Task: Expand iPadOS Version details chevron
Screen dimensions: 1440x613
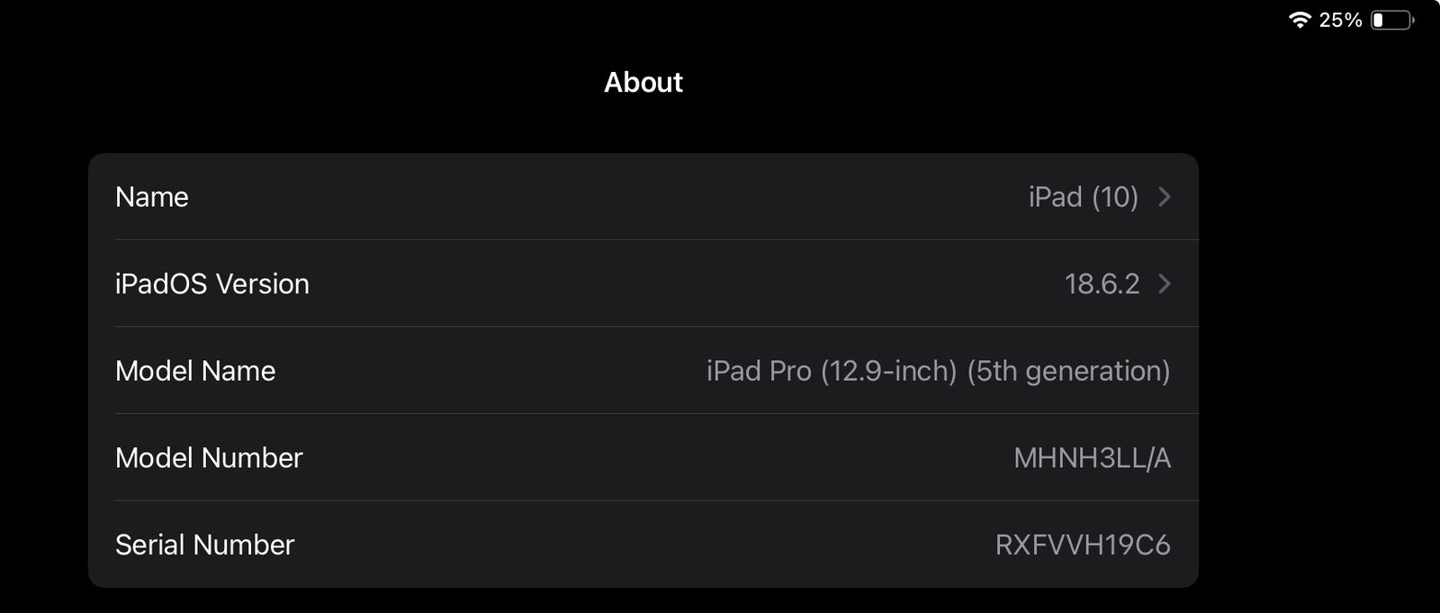Action: pos(1165,284)
